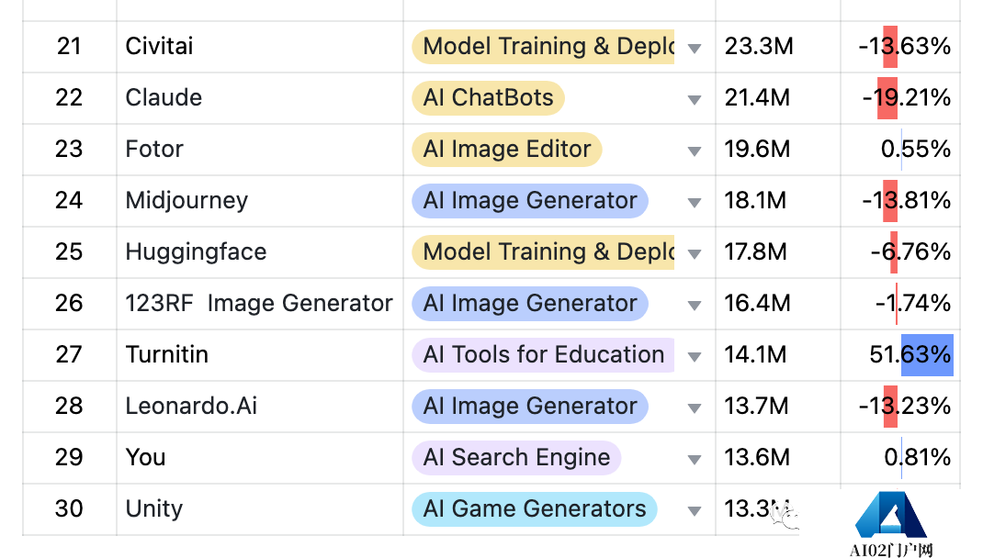Select Midjourney's AI Image Generator tag
The width and height of the screenshot is (983, 558).
click(x=530, y=201)
